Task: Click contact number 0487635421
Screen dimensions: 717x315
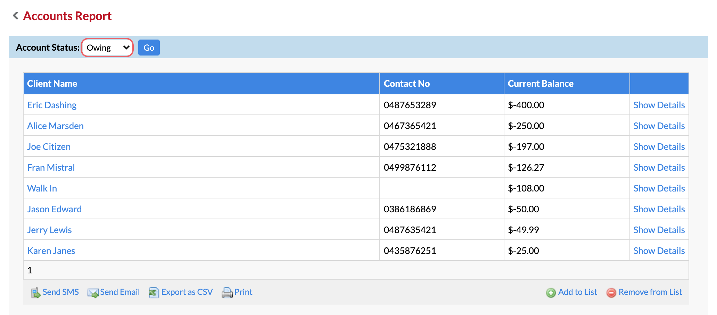Action: click(x=410, y=230)
